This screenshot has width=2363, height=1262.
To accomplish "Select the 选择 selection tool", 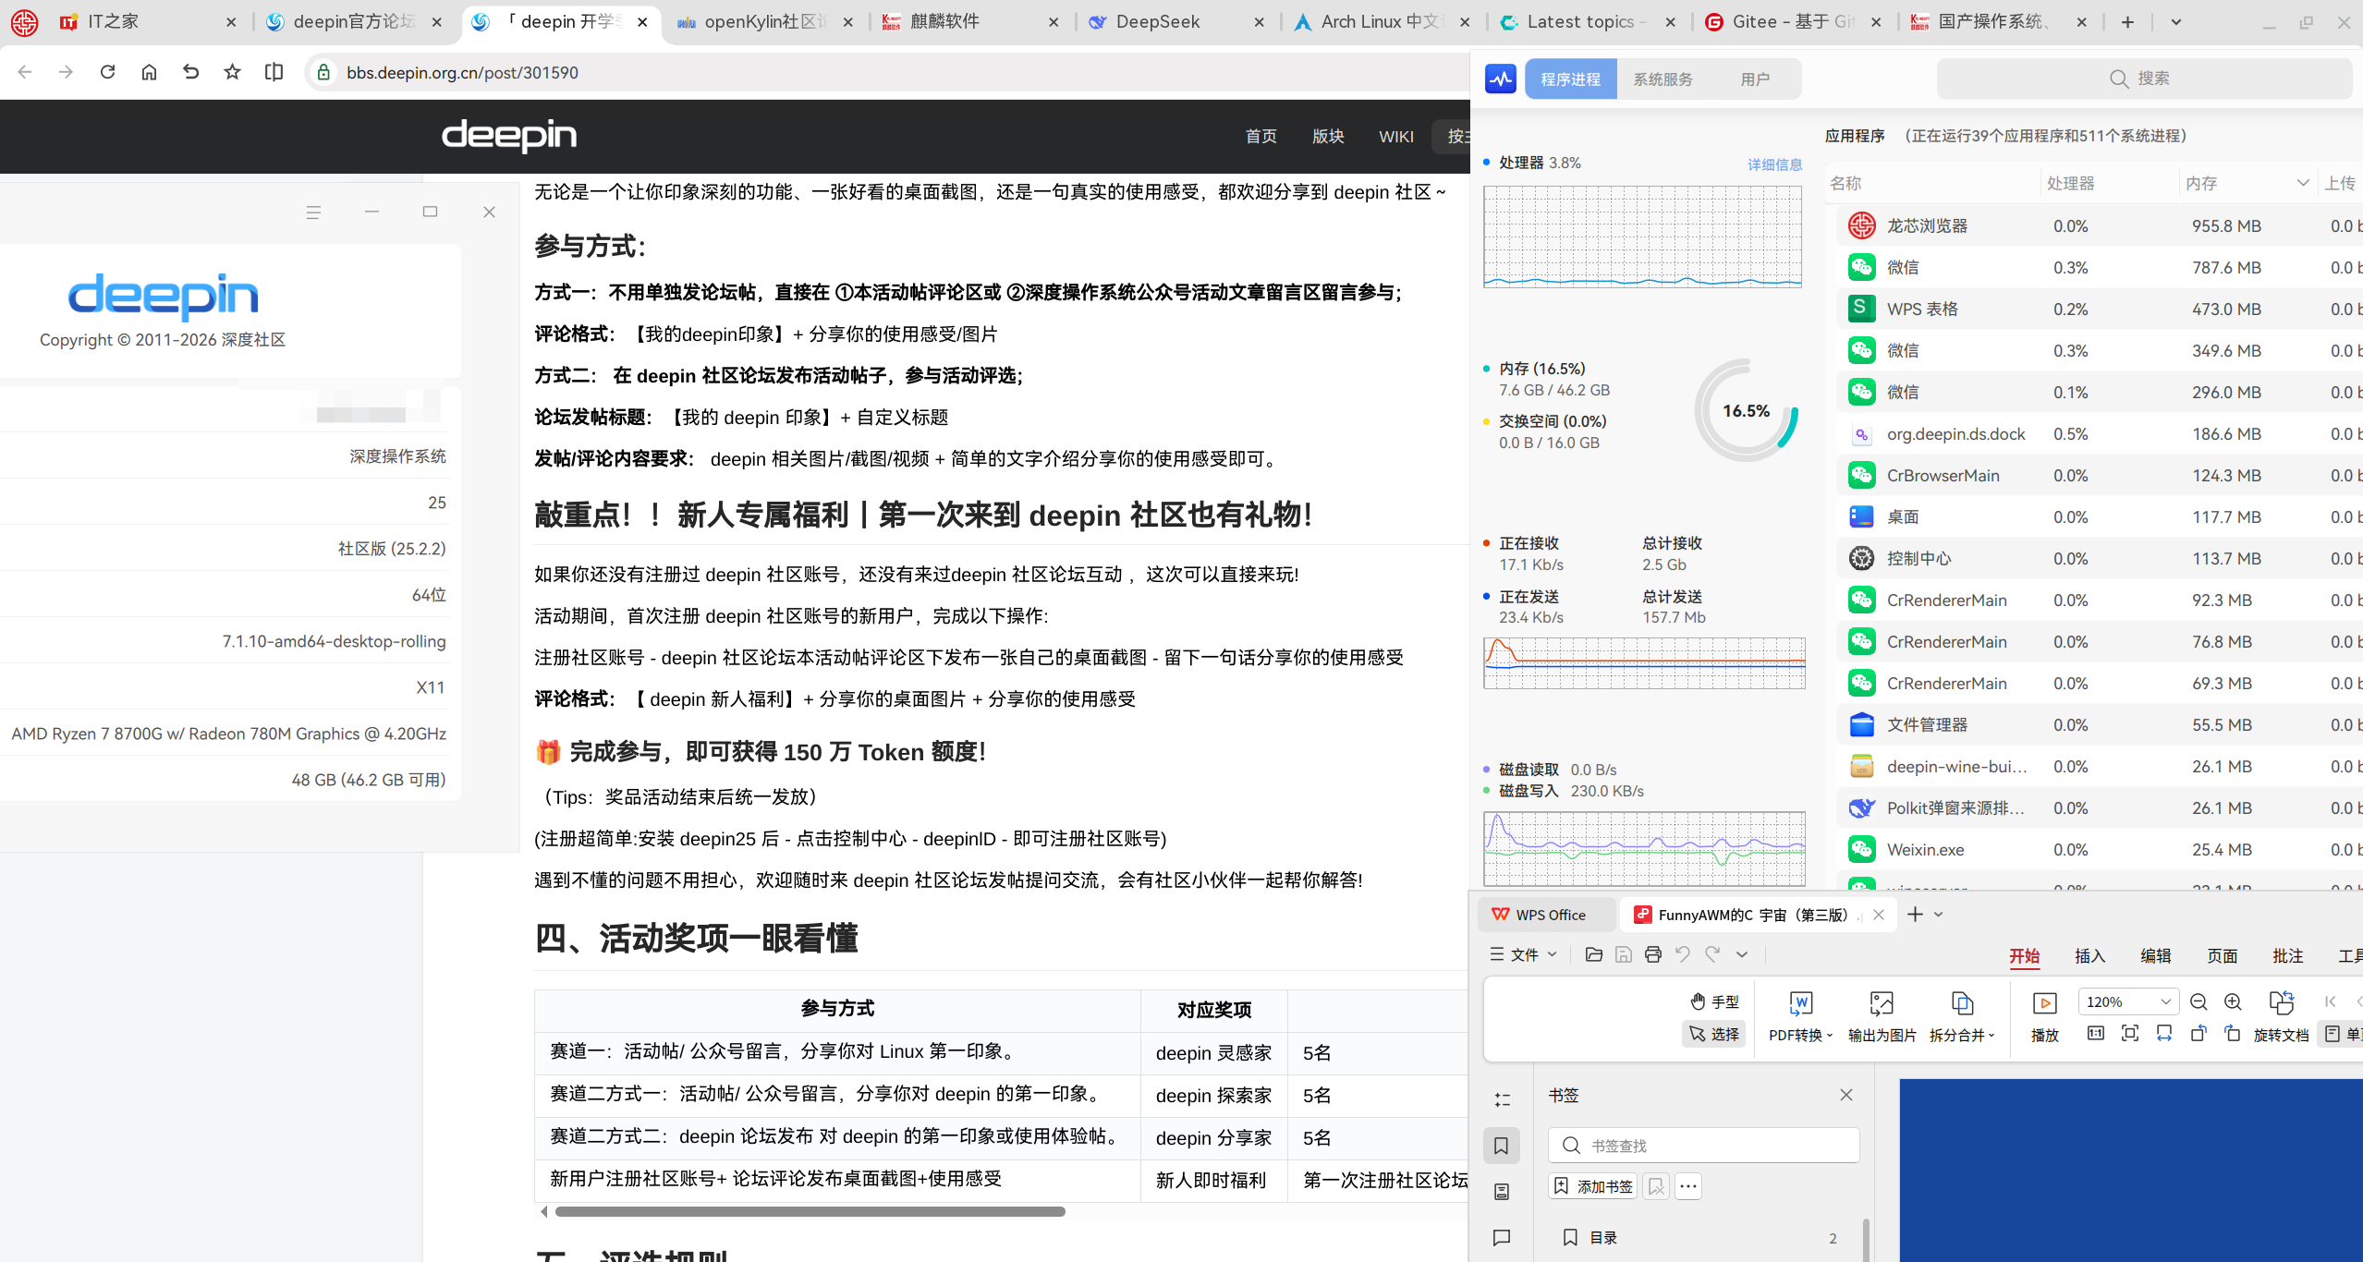I will [x=1714, y=1034].
